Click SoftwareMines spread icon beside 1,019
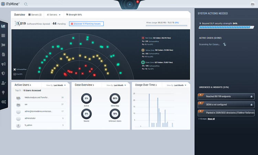 tap(17, 23)
